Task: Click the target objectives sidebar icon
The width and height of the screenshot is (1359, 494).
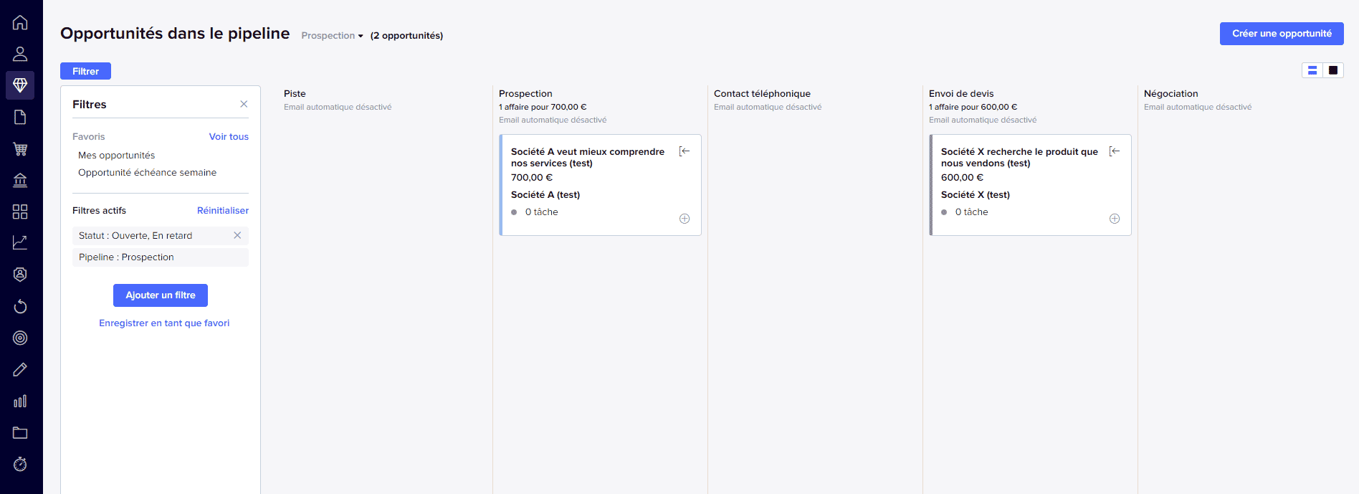Action: pos(20,338)
